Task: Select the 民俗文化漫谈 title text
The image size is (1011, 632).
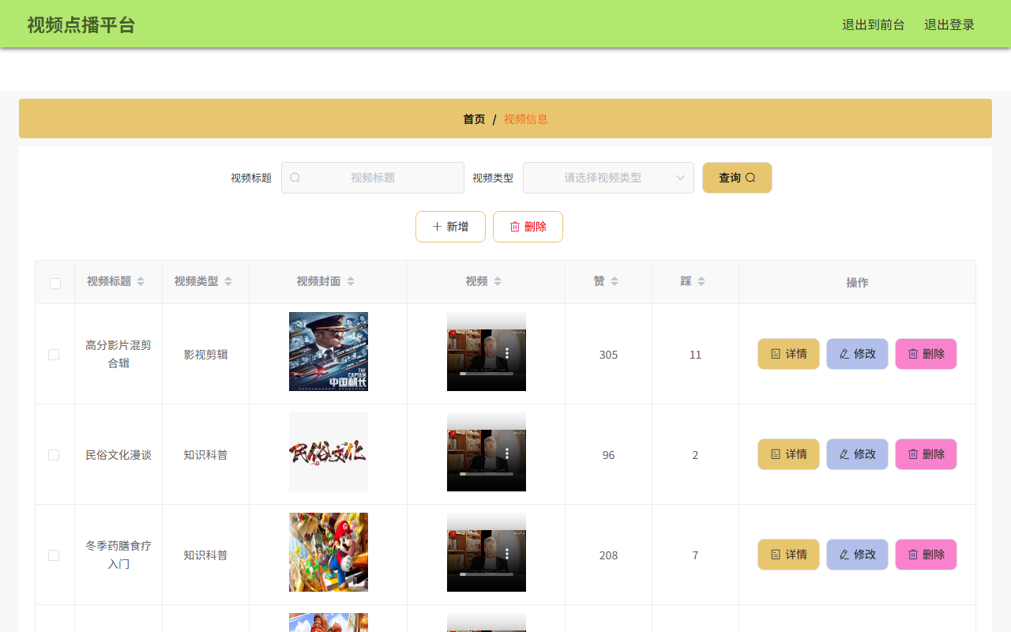Action: 118,455
